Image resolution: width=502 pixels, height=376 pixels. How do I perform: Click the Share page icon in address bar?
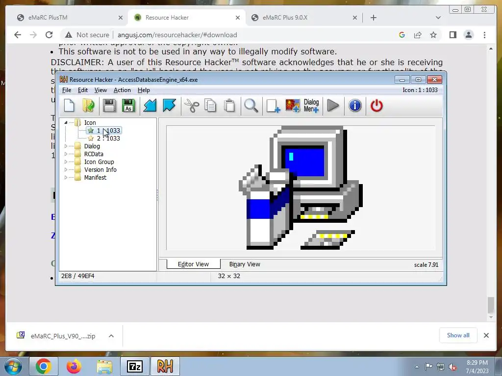click(x=418, y=35)
